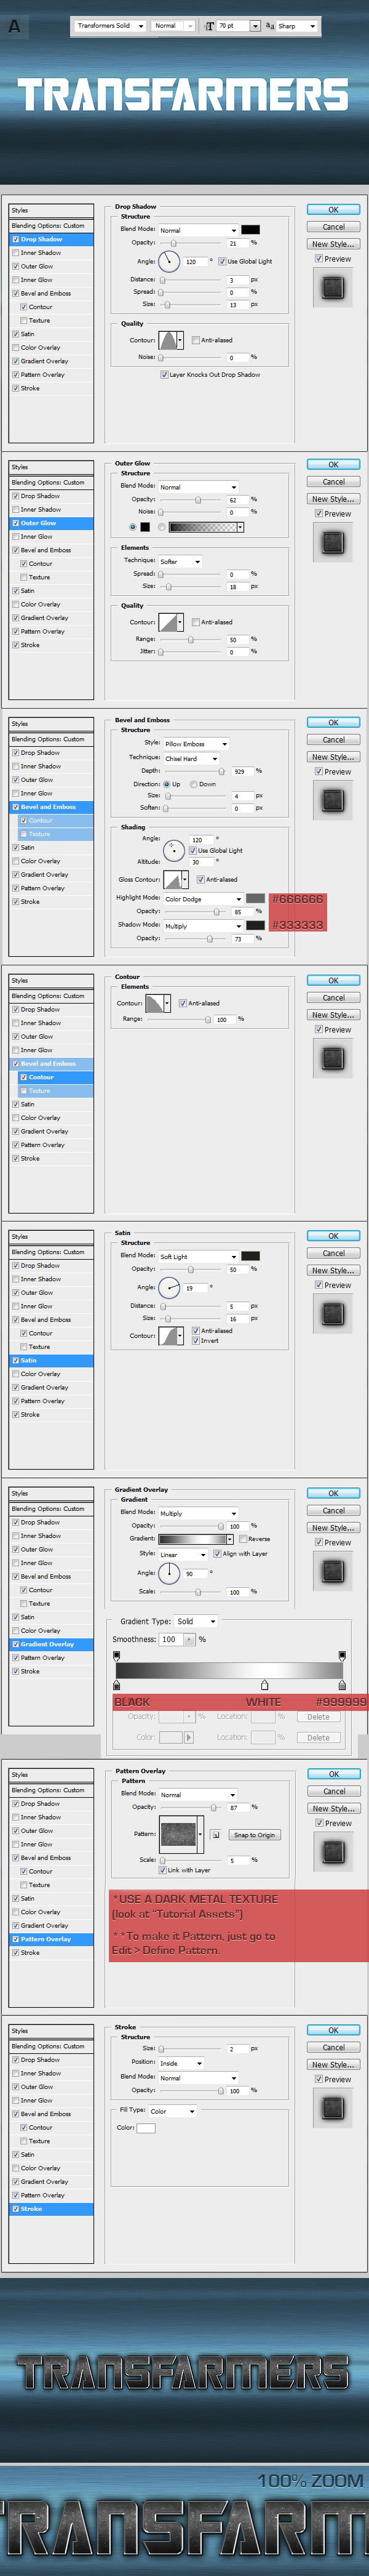
Task: Click the Type tool icon in the top options bar
Action: pos(14,26)
